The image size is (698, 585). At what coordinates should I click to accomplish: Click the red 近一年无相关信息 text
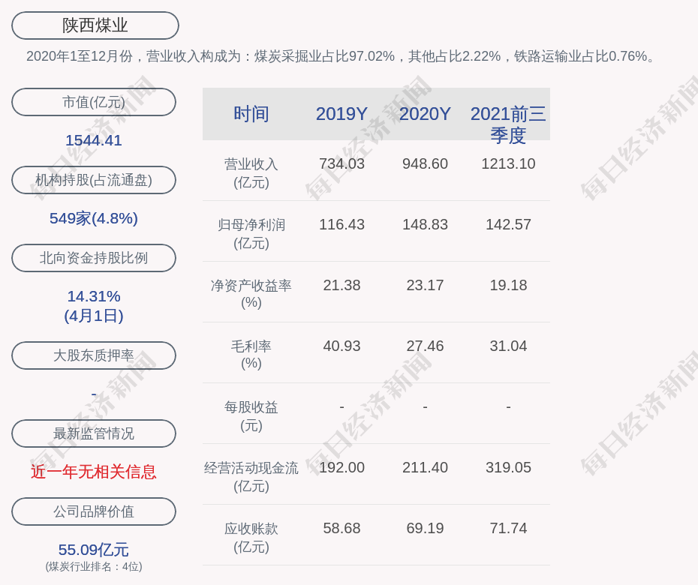coord(94,472)
